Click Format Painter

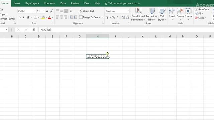click(8, 19)
